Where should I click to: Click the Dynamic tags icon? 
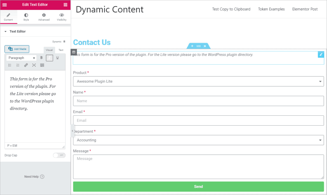[x=64, y=42]
